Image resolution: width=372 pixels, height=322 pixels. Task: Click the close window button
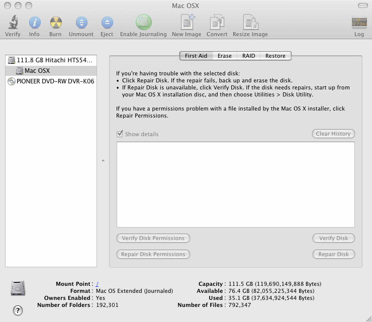[8, 6]
